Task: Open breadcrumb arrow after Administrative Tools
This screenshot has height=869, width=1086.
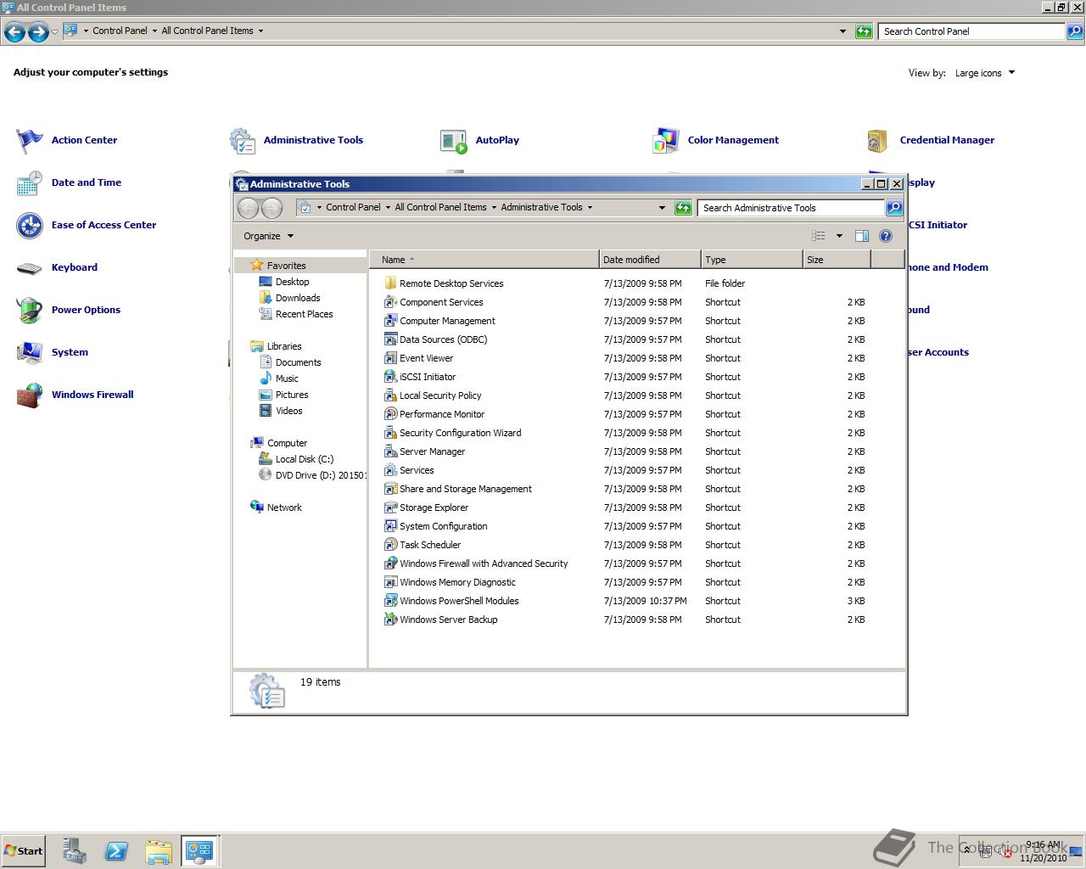Action: point(590,207)
